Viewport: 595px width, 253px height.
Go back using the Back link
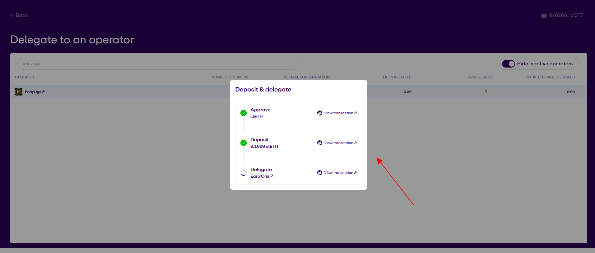[x=19, y=15]
